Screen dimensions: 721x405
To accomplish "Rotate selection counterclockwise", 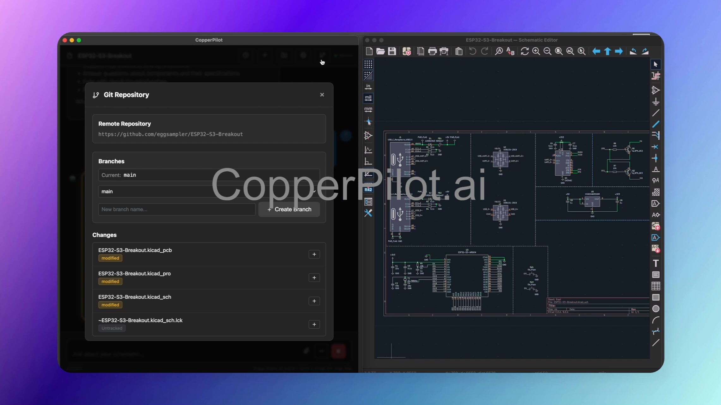I will [x=633, y=51].
